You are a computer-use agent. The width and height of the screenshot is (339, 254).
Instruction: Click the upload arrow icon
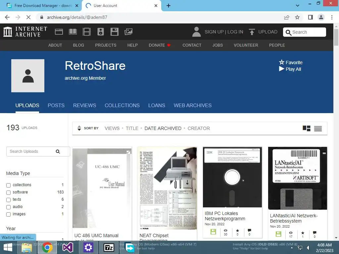pos(252,32)
